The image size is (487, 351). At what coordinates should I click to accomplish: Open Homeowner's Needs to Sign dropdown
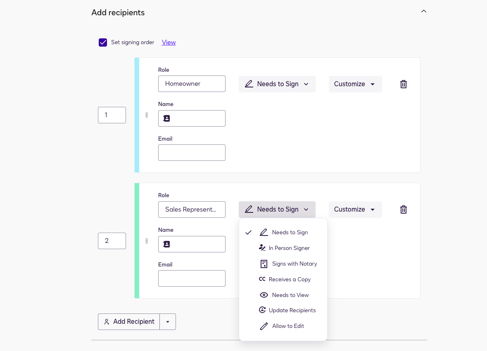pos(277,84)
